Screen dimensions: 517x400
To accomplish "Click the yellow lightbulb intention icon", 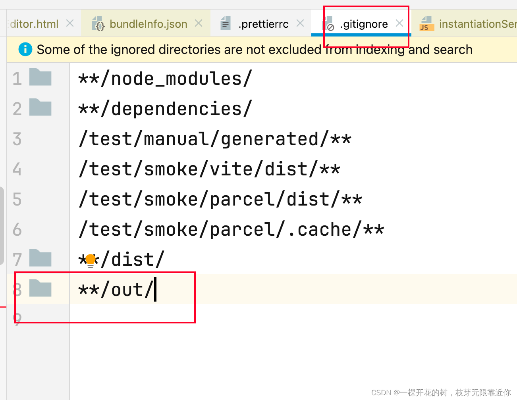I will 91,261.
